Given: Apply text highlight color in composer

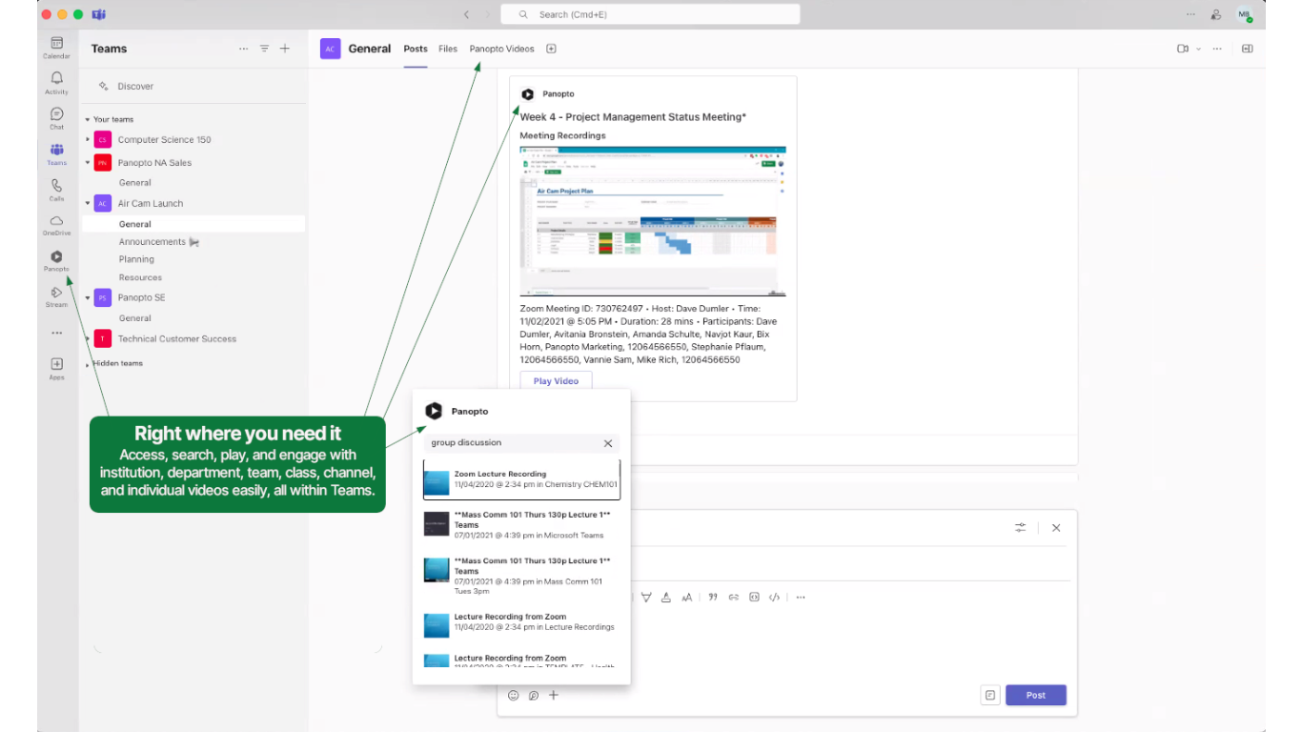Looking at the screenshot, I should [645, 598].
